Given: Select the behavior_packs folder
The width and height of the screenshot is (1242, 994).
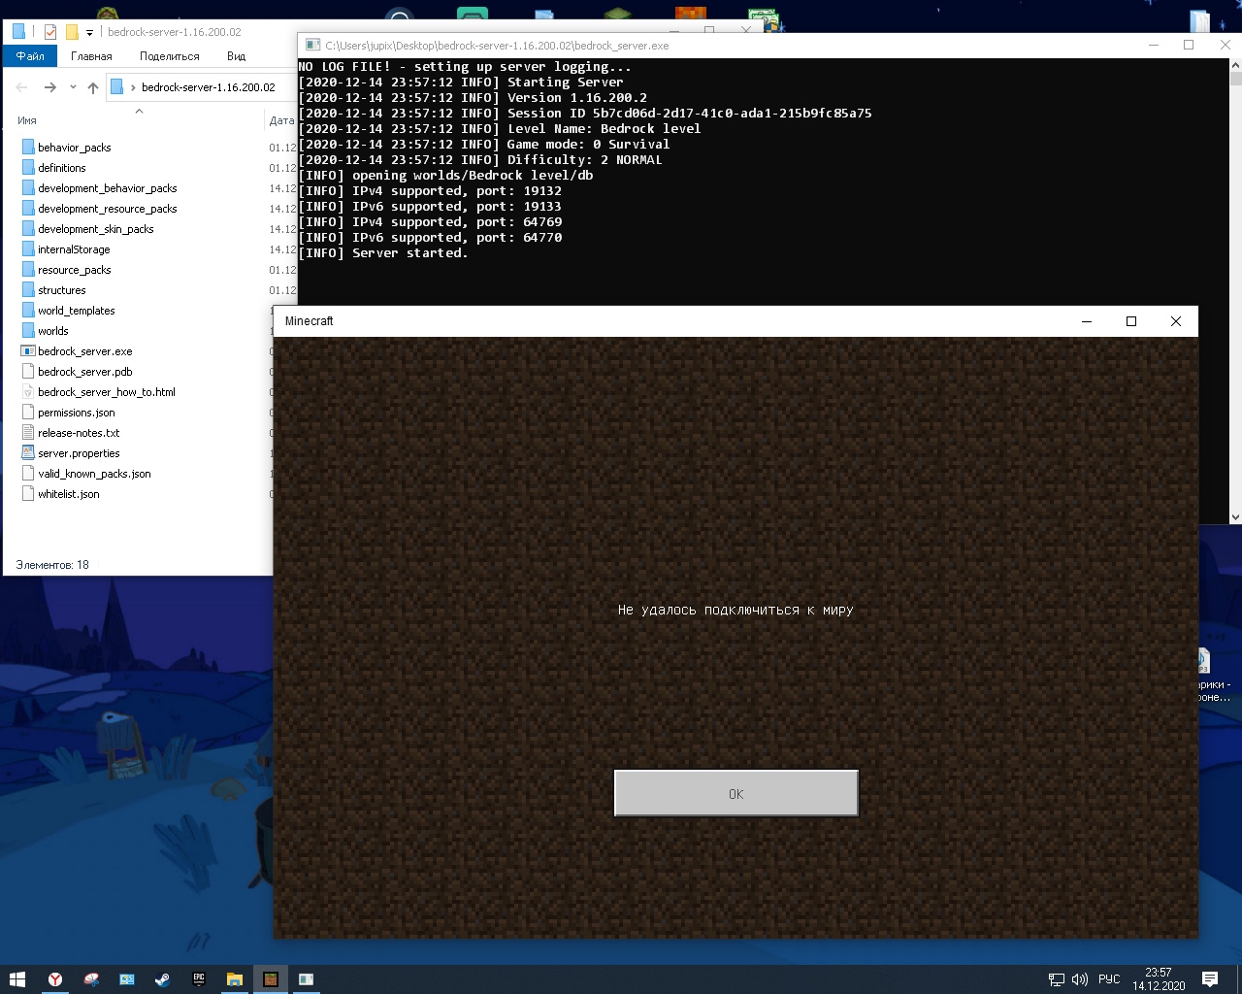Looking at the screenshot, I should pyautogui.click(x=75, y=148).
